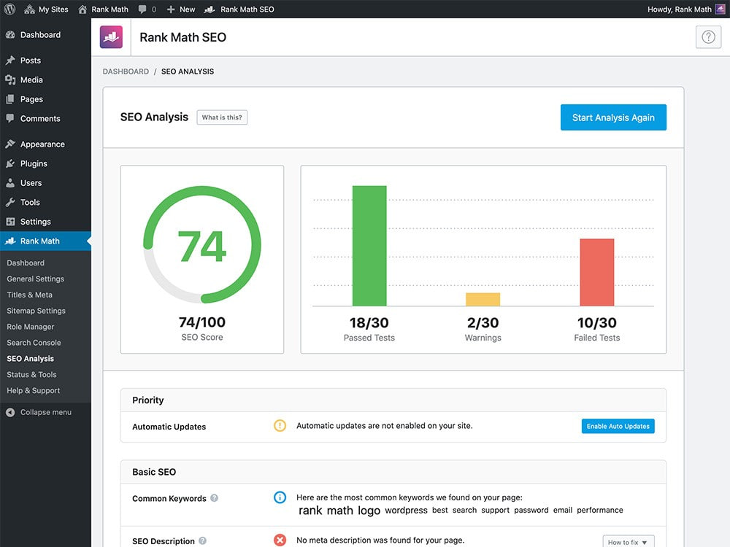Viewport: 730px width, 547px height.
Task: Collapse the admin menu
Action: point(39,412)
